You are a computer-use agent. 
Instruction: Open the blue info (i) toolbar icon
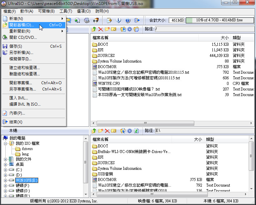click(118, 20)
